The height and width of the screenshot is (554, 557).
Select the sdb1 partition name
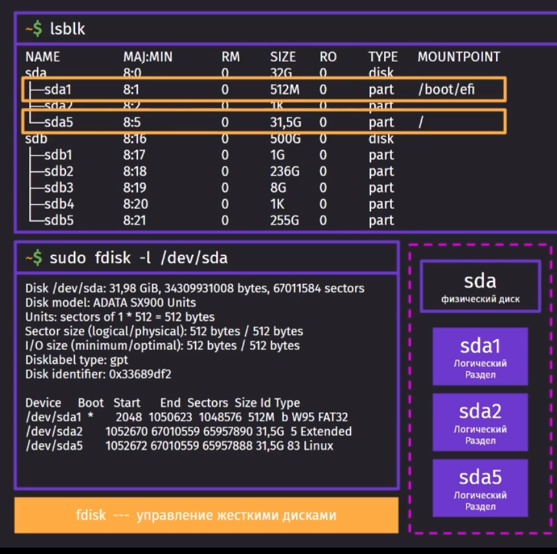point(58,155)
